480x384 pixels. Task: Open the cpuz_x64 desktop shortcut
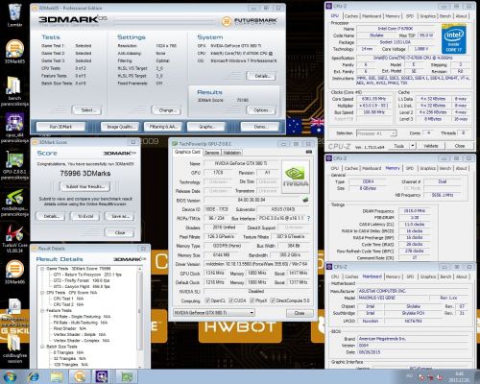pyautogui.click(x=14, y=128)
